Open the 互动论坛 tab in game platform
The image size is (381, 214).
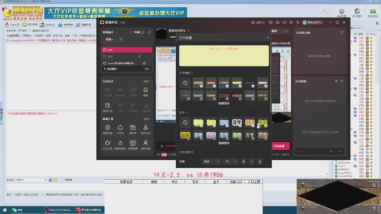48,25
